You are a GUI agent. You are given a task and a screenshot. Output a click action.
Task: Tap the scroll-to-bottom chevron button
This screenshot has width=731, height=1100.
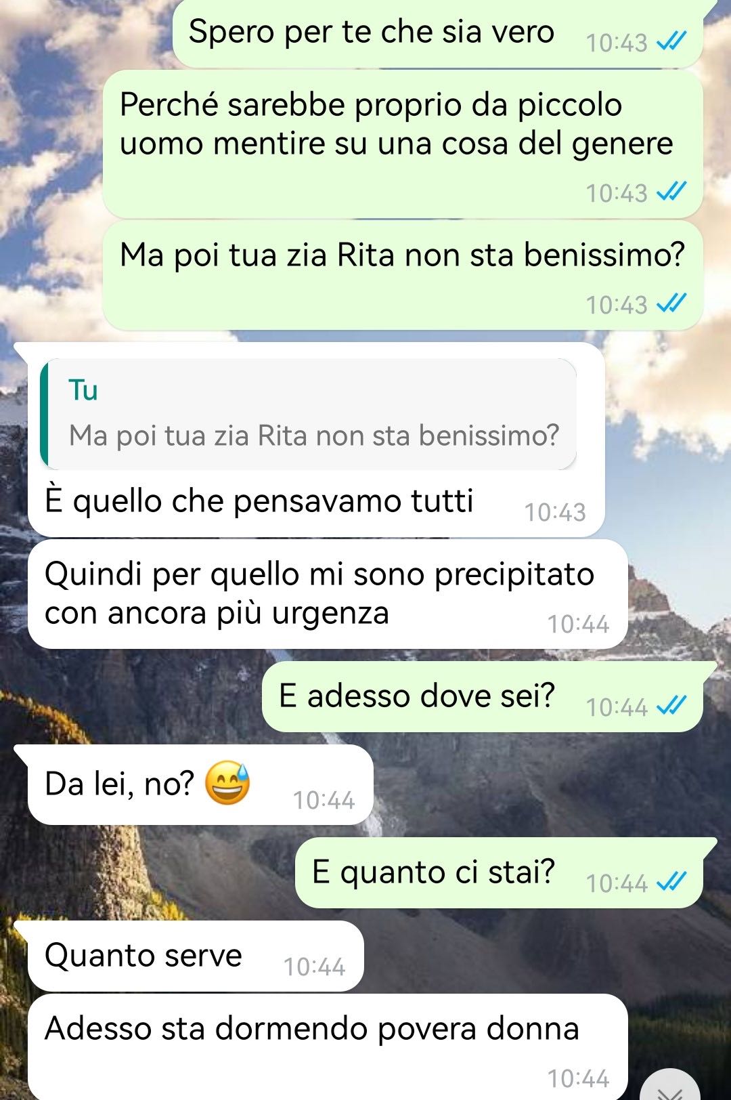pyautogui.click(x=670, y=1086)
